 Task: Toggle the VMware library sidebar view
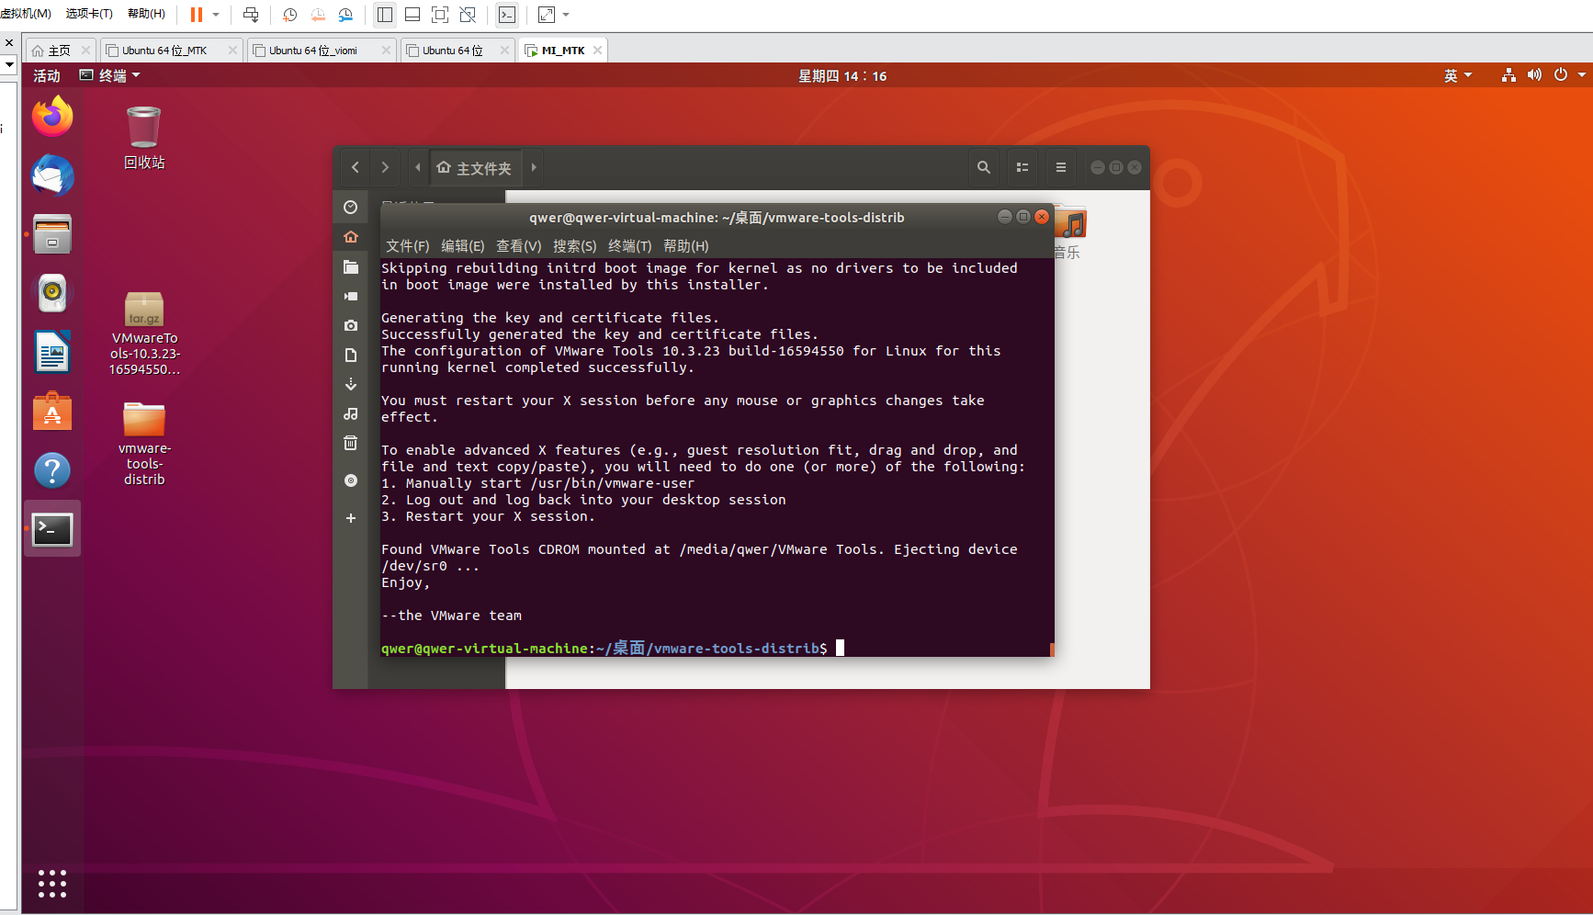click(385, 15)
